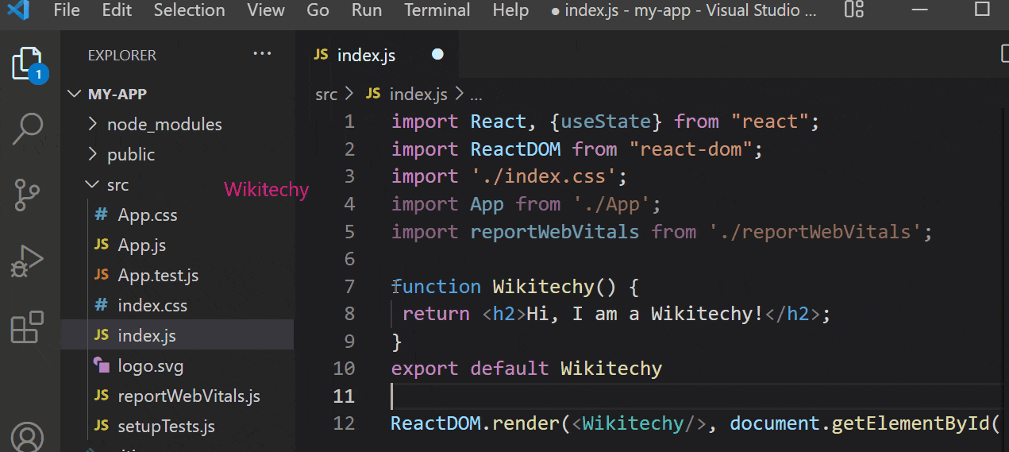Collapse the MY-APP project root
Image resolution: width=1009 pixels, height=452 pixels.
pyautogui.click(x=117, y=94)
